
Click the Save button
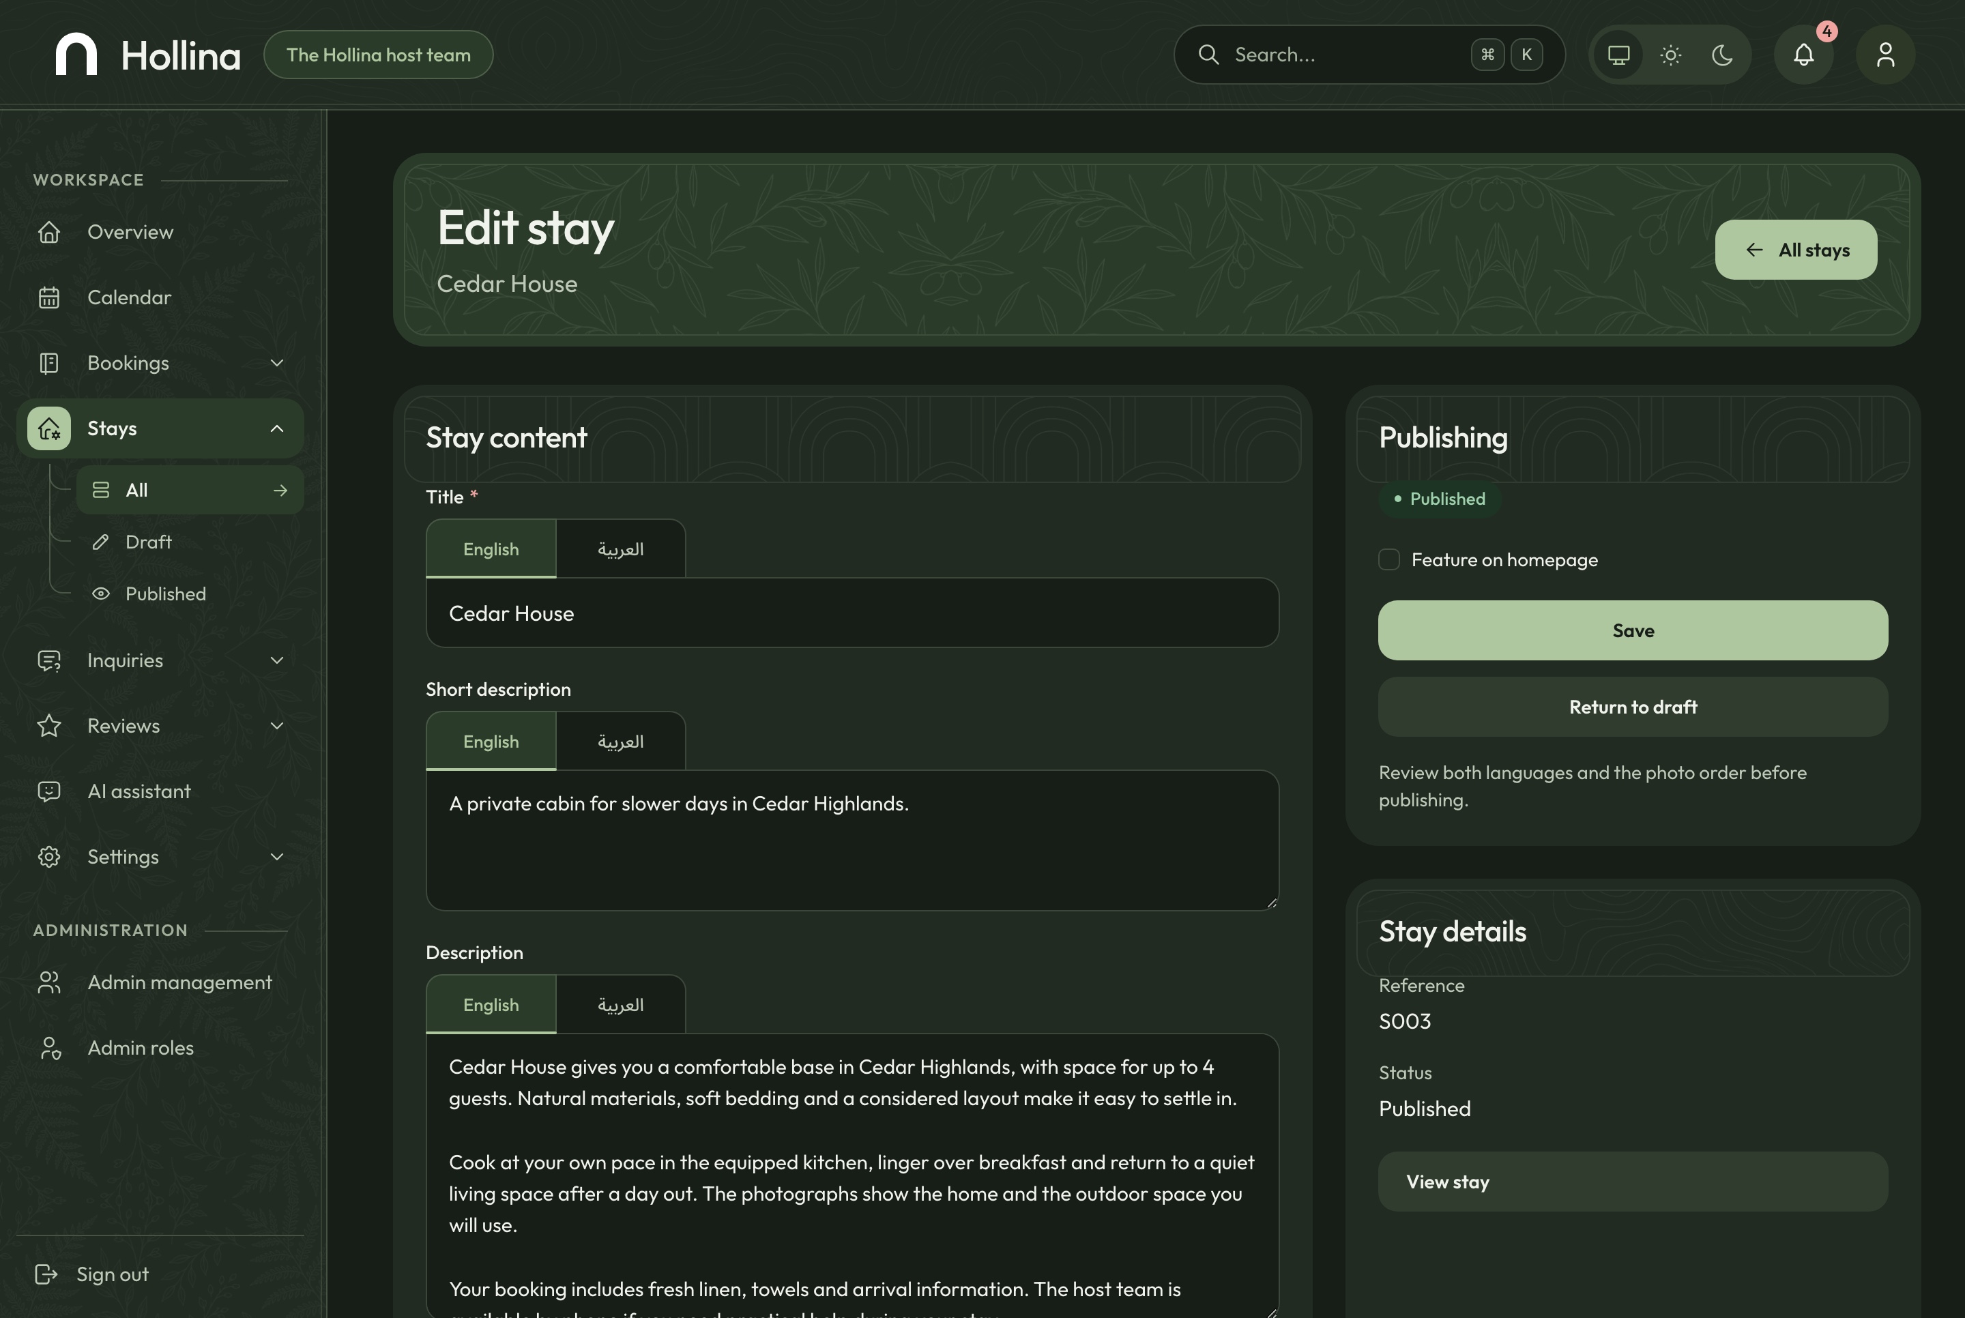coord(1632,630)
